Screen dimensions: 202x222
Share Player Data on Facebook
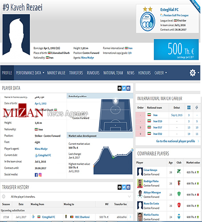click(128, 88)
